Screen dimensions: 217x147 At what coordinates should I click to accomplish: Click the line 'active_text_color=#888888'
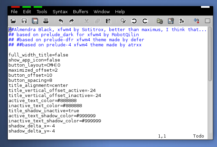(43, 101)
